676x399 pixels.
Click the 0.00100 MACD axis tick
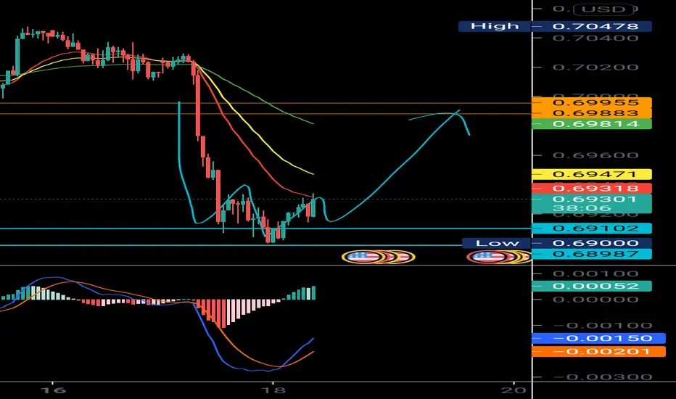click(x=595, y=273)
